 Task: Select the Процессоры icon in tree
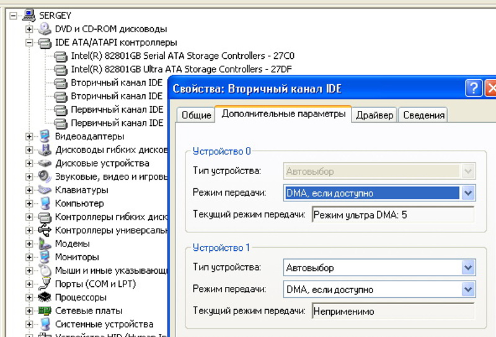(45, 297)
